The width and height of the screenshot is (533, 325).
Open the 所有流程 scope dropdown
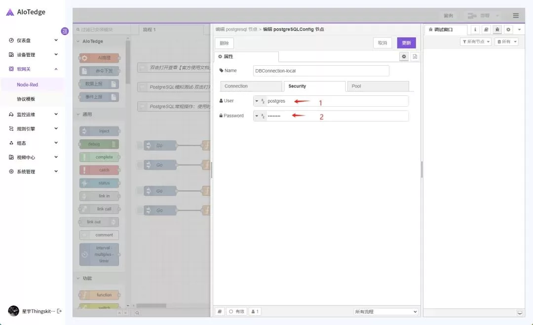click(386, 312)
